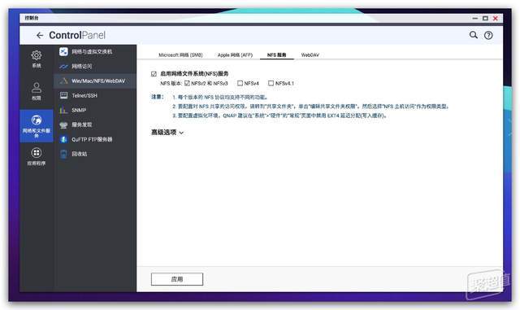
Task: Toggle the enable NFS service checkbox
Action: 154,74
